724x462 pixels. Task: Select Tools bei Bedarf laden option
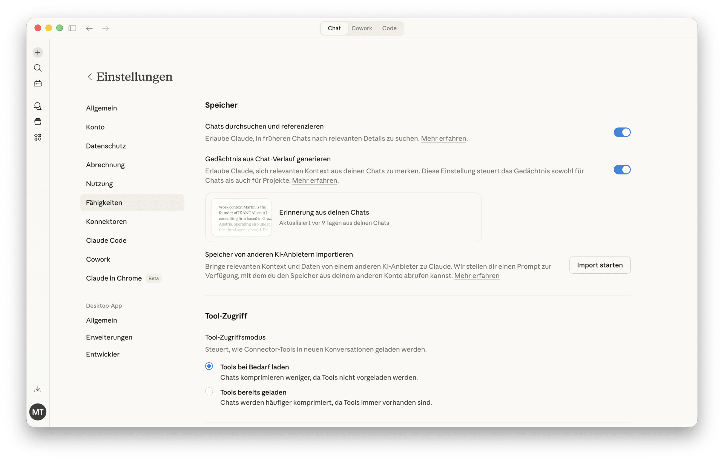(x=209, y=366)
